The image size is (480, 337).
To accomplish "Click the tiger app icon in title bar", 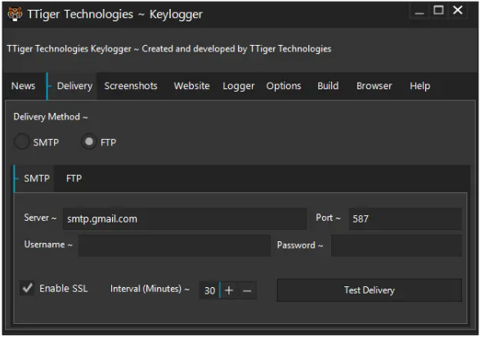I will [15, 14].
